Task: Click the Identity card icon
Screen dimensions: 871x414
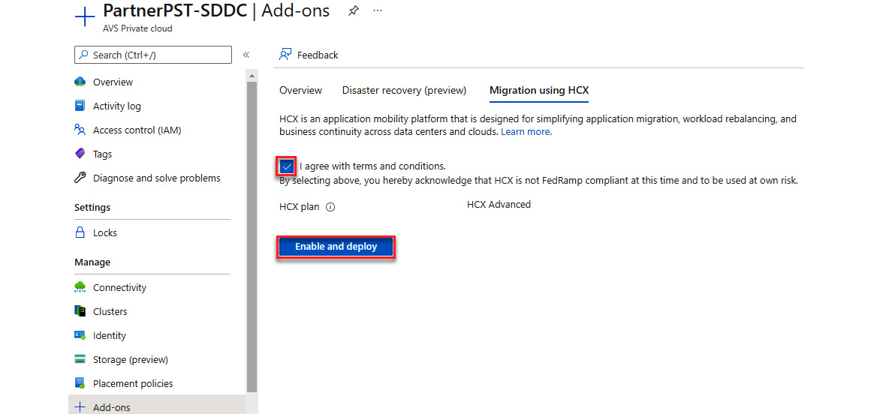Action: pyautogui.click(x=80, y=335)
